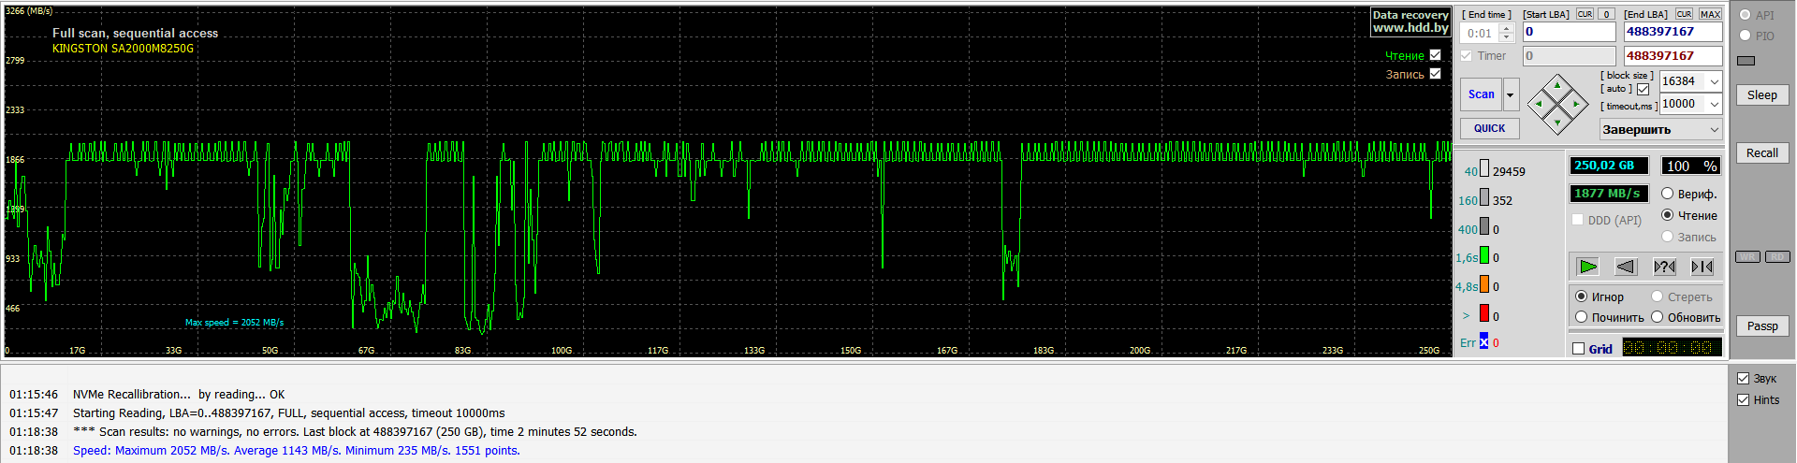Set End LBA to MAX
Viewport: 1797px width, 463px height.
pyautogui.click(x=1710, y=14)
